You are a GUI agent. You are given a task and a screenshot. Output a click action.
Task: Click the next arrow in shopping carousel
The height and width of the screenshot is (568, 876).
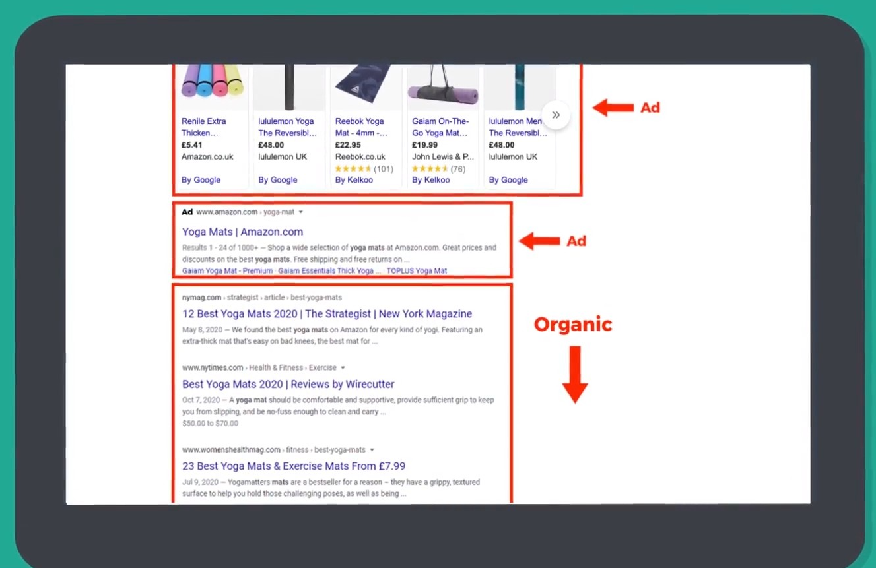click(556, 115)
